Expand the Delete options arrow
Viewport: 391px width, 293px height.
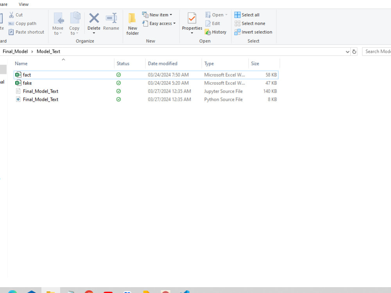click(94, 33)
